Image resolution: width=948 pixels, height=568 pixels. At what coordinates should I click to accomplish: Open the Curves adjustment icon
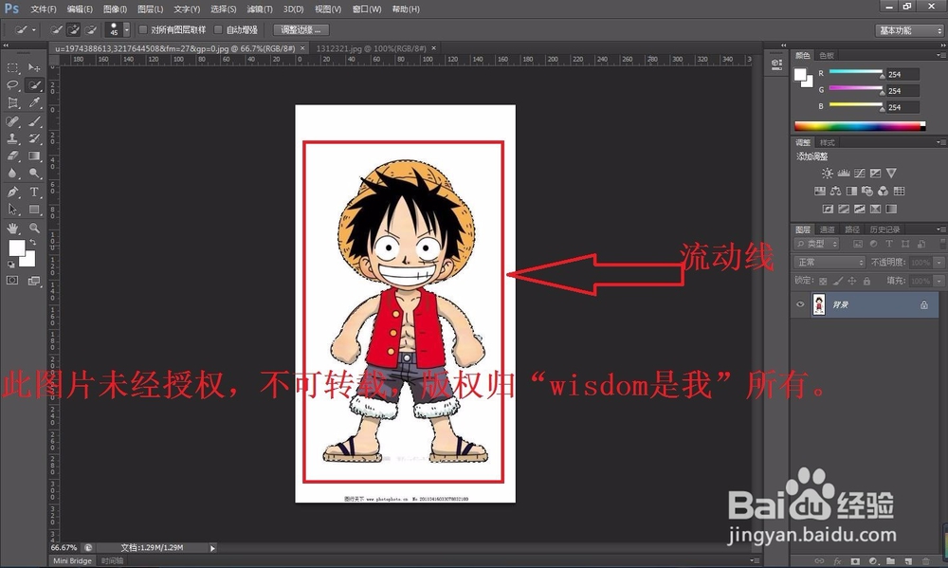859,174
